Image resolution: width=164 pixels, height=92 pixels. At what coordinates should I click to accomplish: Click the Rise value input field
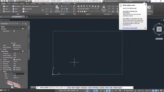tap(19, 74)
